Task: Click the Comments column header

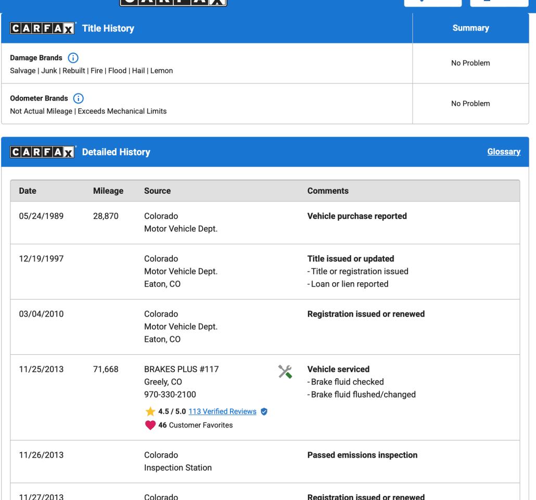Action: coord(328,191)
